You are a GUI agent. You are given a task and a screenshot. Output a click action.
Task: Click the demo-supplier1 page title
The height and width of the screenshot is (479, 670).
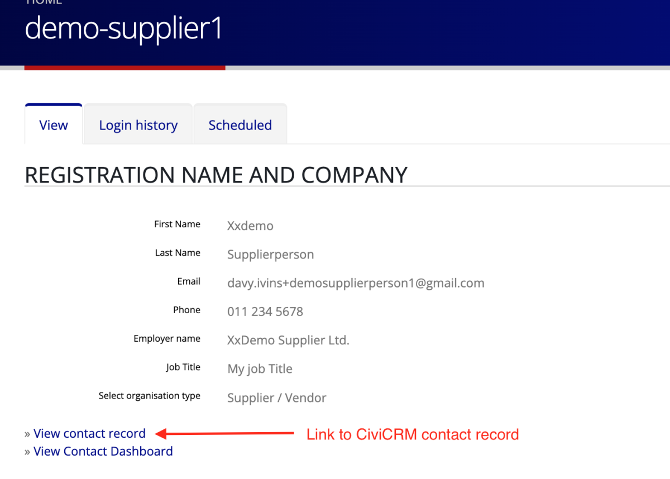pyautogui.click(x=123, y=28)
